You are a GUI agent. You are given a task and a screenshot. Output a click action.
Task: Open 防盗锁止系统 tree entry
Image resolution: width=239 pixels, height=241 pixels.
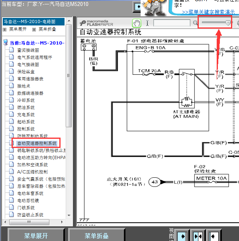tap(30, 215)
